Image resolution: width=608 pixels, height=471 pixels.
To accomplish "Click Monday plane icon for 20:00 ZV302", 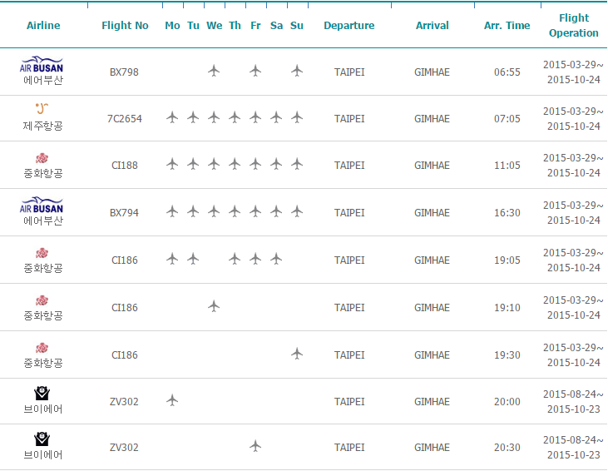I will tap(172, 400).
